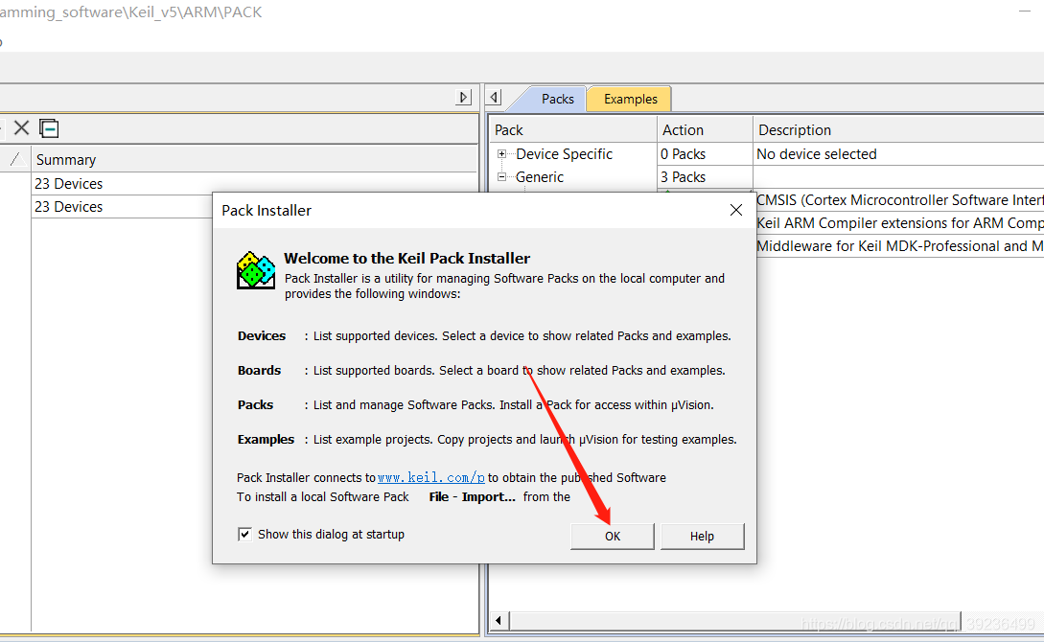Open the Examples tab

pyautogui.click(x=630, y=99)
